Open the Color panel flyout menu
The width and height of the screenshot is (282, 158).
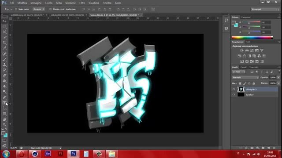(x=279, y=17)
